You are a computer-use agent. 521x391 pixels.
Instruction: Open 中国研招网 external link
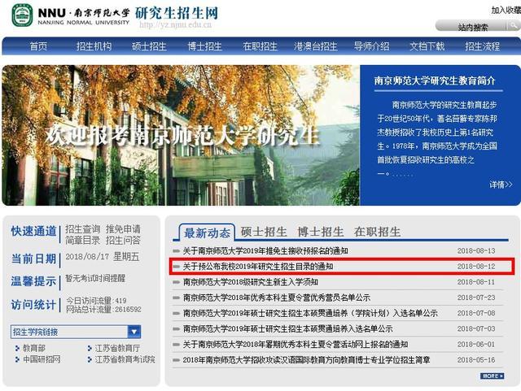pos(42,359)
